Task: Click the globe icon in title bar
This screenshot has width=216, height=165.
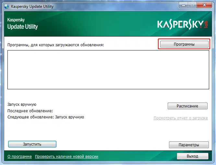Action: (6, 6)
